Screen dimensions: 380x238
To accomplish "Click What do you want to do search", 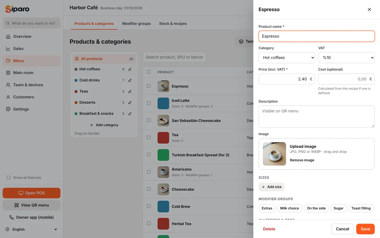I will point(31,23).
